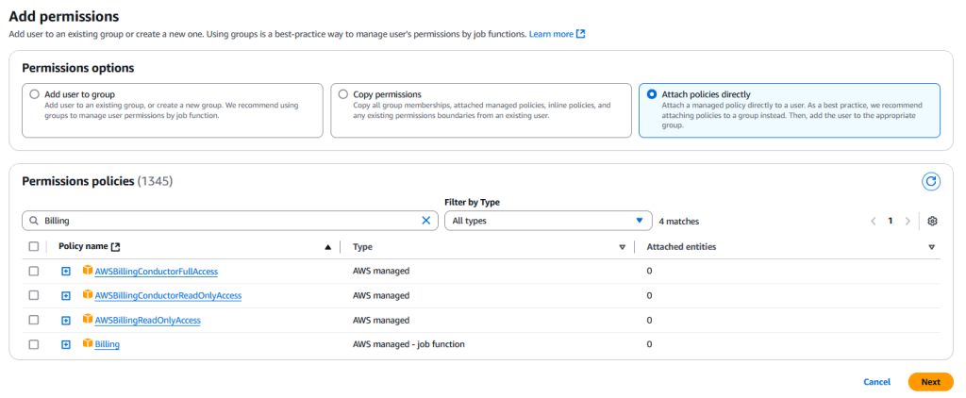966x398 pixels.
Task: Focus the policy search field
Action: coord(230,221)
